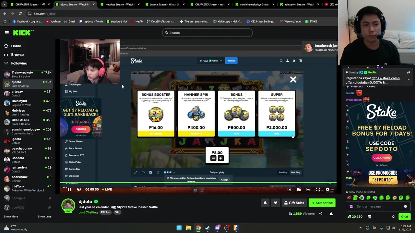Send message with Chat button

click(x=405, y=216)
